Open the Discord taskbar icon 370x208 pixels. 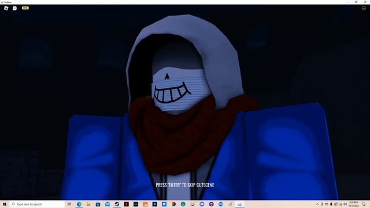202,204
